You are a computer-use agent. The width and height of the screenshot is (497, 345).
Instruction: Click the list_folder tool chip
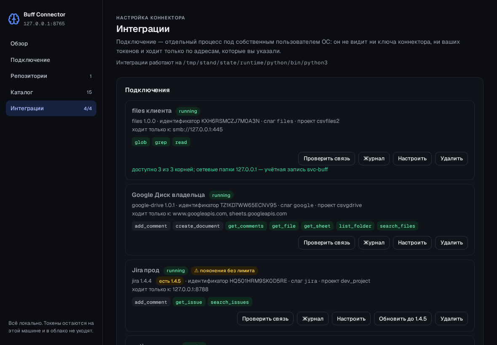[x=355, y=226]
